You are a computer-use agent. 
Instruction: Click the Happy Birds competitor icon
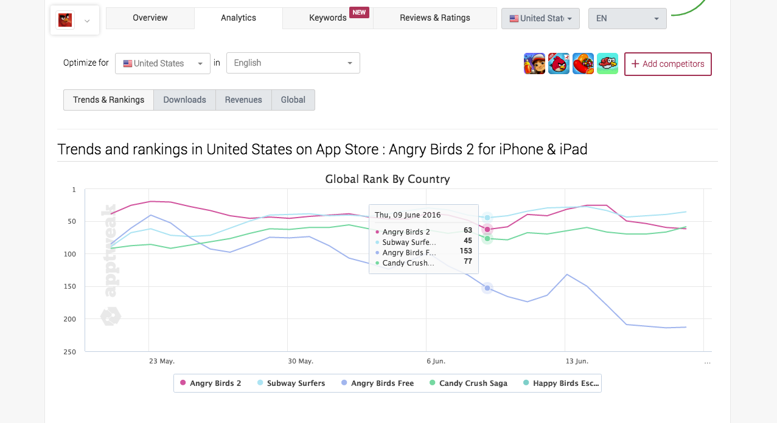(607, 64)
